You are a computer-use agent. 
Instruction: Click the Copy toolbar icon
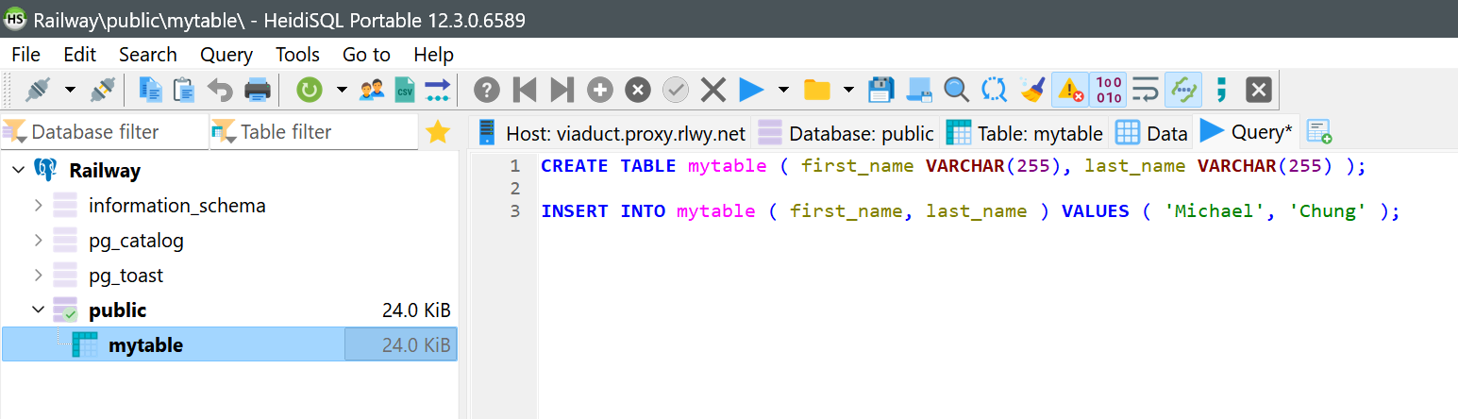(x=151, y=90)
